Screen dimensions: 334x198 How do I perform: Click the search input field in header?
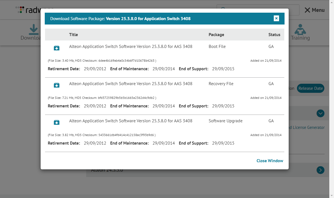click(x=258, y=10)
